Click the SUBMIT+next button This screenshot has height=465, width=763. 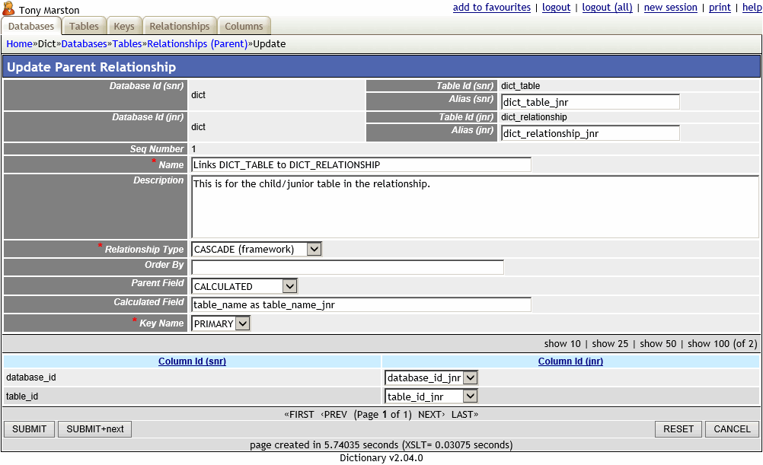click(x=94, y=428)
